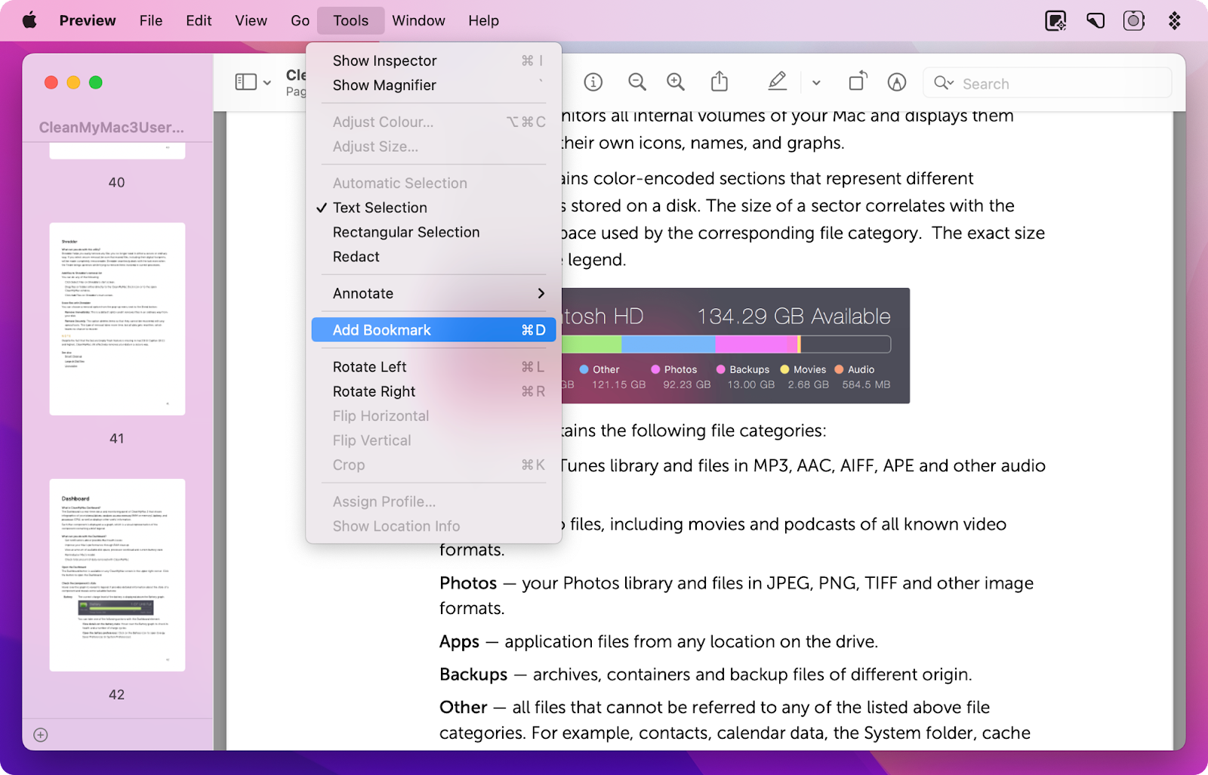Click the Inspector info icon in toolbar
The width and height of the screenshot is (1208, 775).
point(593,82)
